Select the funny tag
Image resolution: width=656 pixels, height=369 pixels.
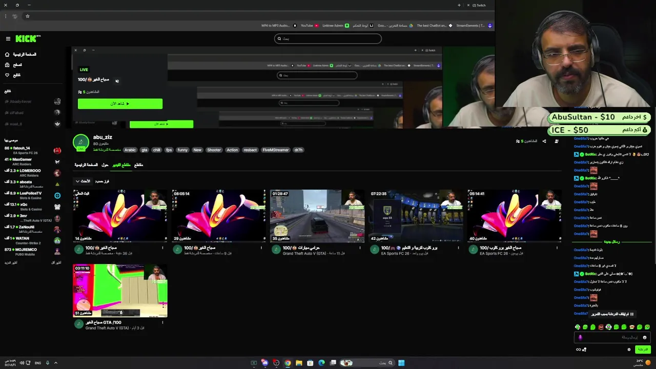(x=182, y=150)
